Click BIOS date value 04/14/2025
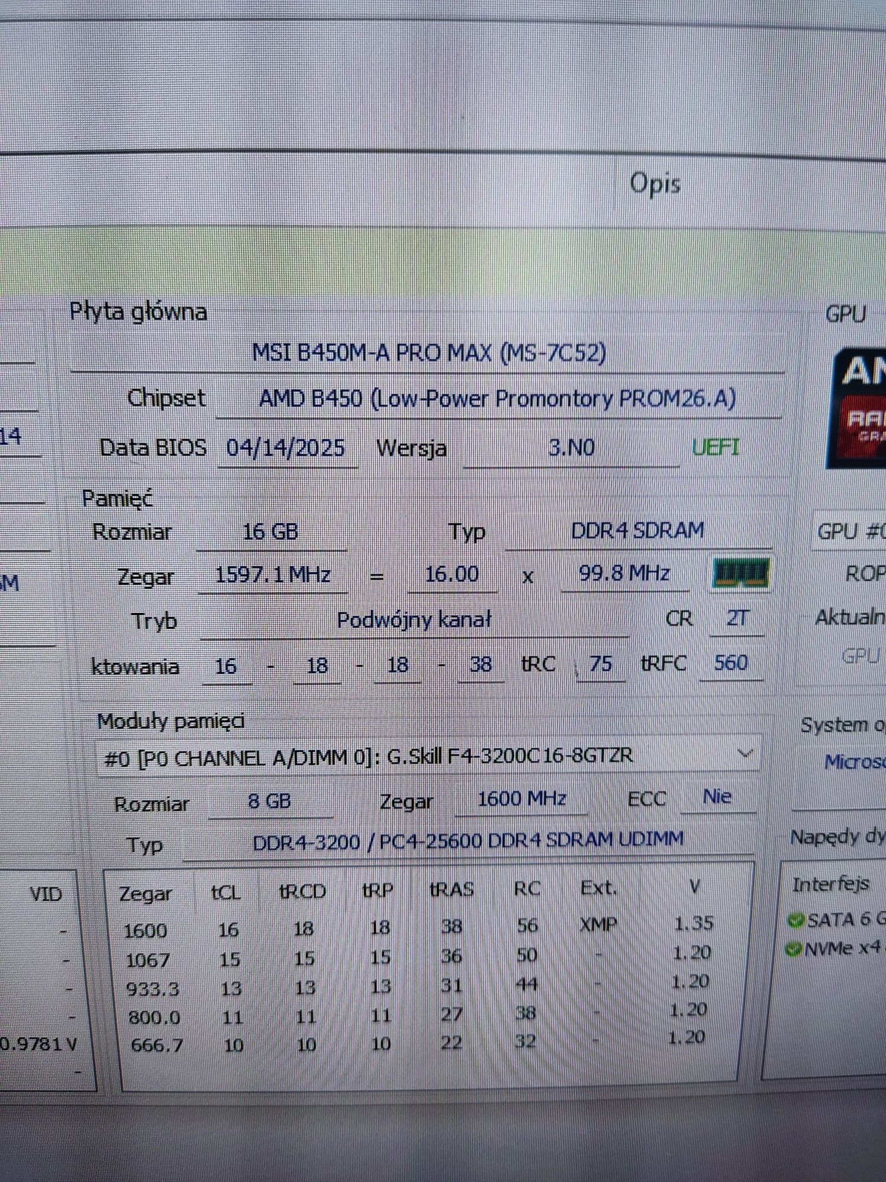Viewport: 886px width, 1182px height. pos(285,448)
